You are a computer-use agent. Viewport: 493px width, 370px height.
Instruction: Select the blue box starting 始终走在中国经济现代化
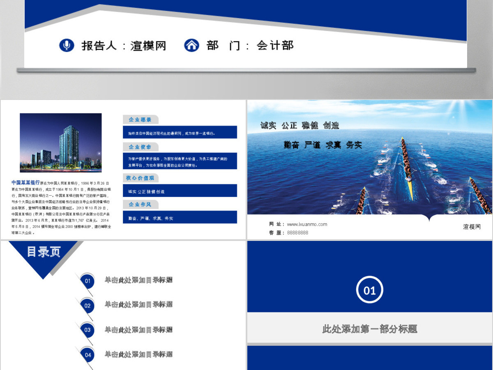180,132
